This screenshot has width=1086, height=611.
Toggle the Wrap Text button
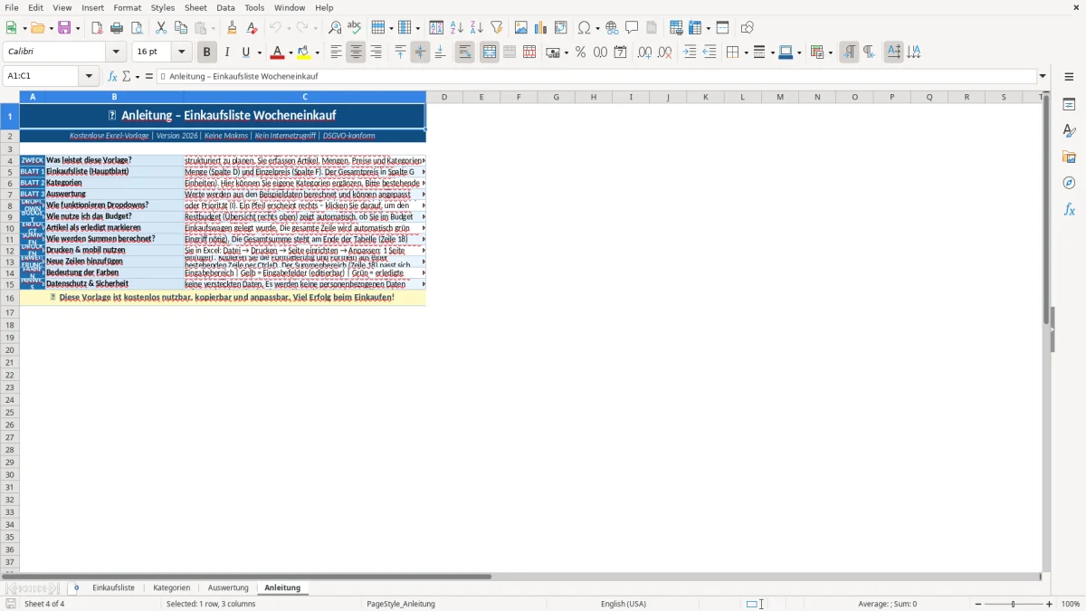click(x=465, y=53)
